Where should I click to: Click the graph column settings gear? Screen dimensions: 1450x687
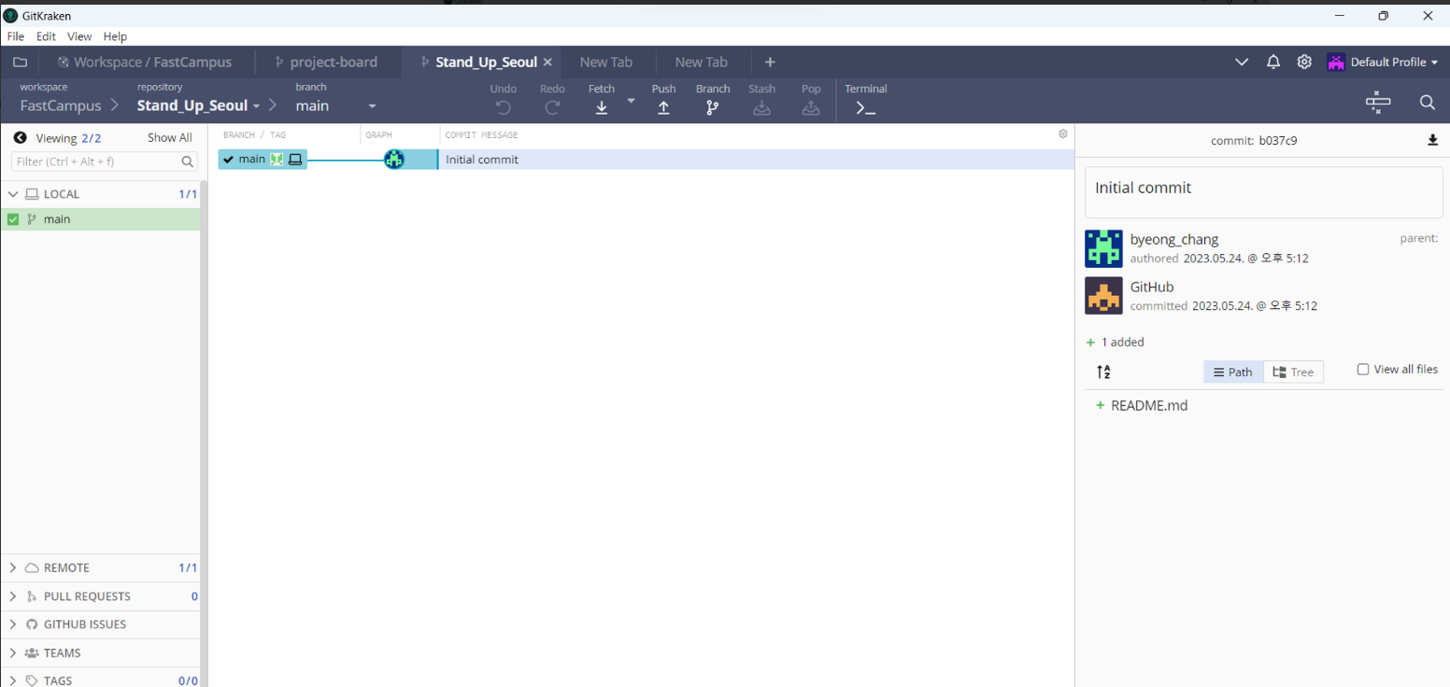(x=1062, y=134)
